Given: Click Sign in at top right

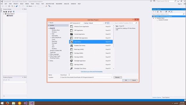Looking at the screenshot, I should [x=180, y=4].
